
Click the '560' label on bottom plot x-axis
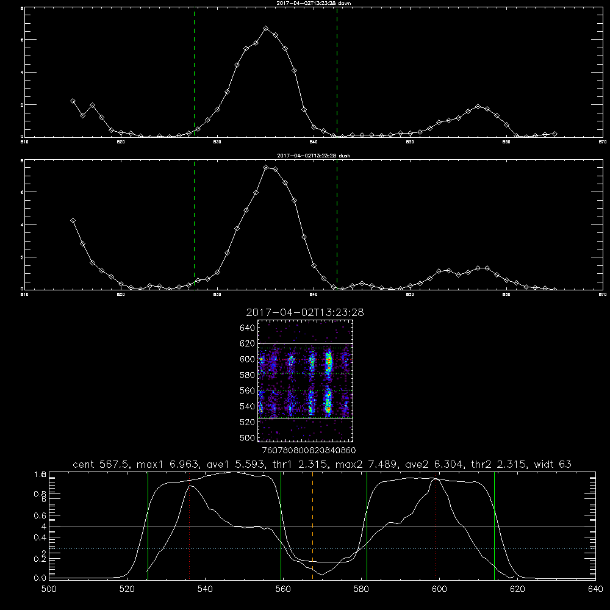[x=283, y=589]
